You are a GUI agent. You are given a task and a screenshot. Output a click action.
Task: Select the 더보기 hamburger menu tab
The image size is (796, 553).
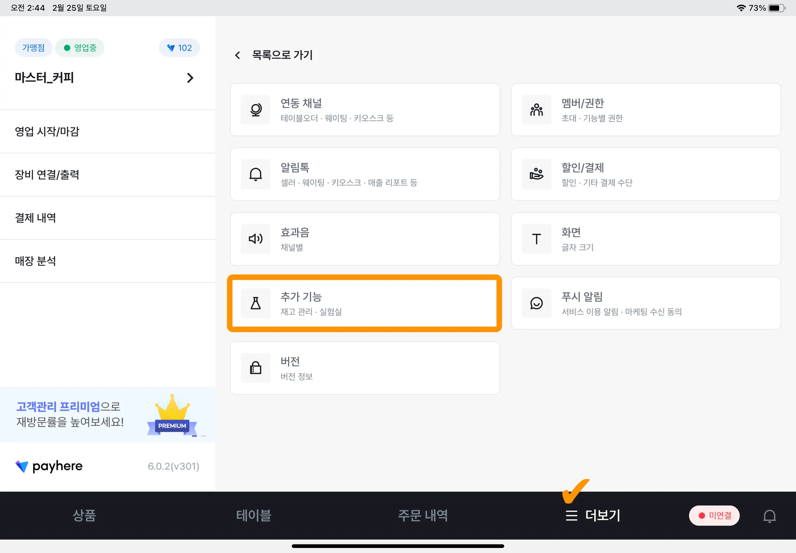593,515
